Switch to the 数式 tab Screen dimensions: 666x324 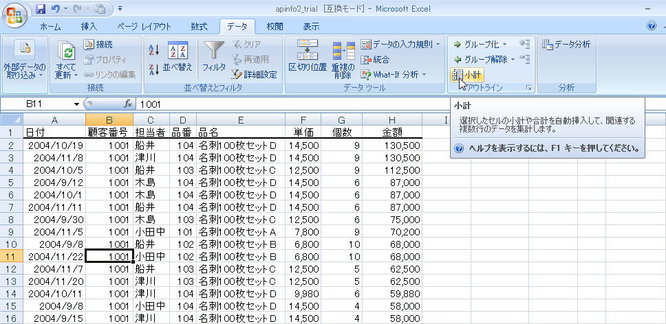pos(200,27)
